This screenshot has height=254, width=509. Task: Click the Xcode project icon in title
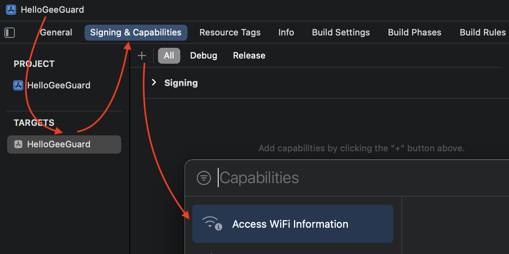pyautogui.click(x=11, y=10)
